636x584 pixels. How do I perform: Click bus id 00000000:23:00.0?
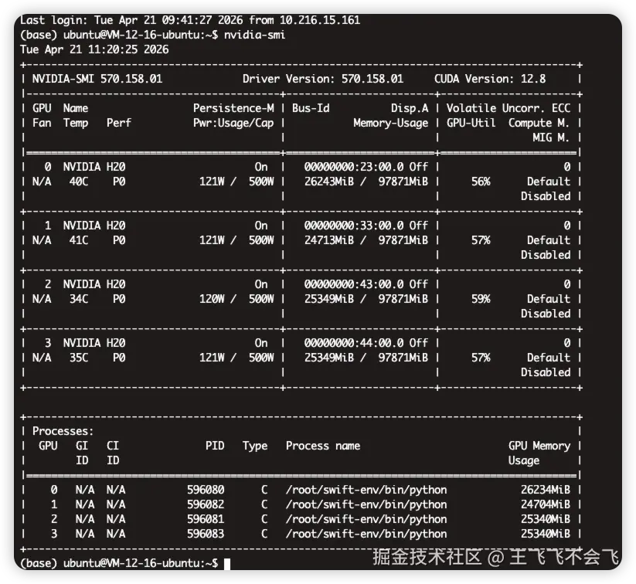(x=354, y=167)
